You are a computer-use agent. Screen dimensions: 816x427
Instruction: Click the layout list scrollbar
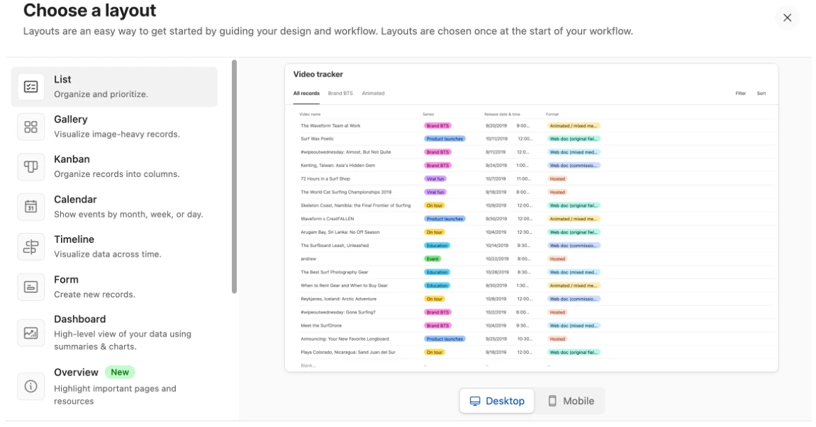pyautogui.click(x=234, y=177)
